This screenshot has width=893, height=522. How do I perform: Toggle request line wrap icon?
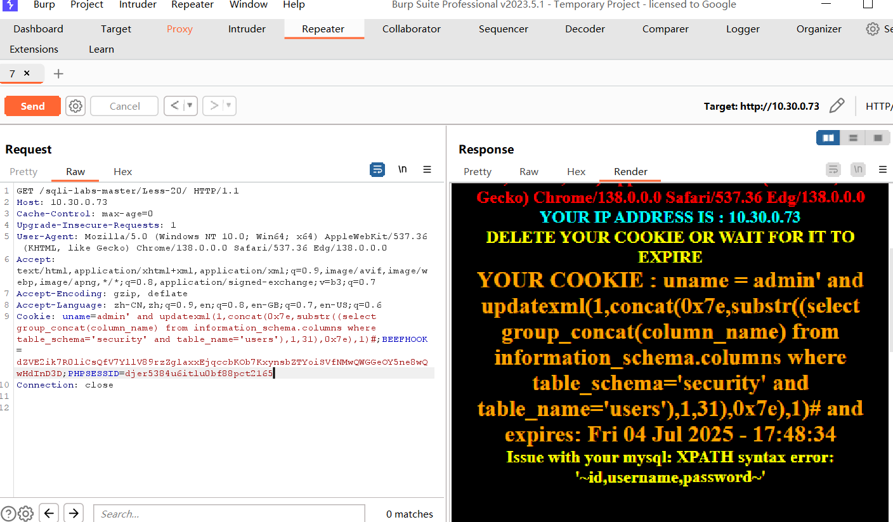point(377,169)
